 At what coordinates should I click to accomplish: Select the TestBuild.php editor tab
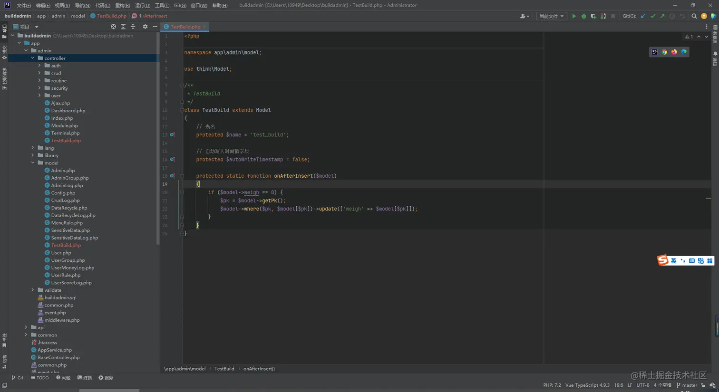tap(185, 27)
